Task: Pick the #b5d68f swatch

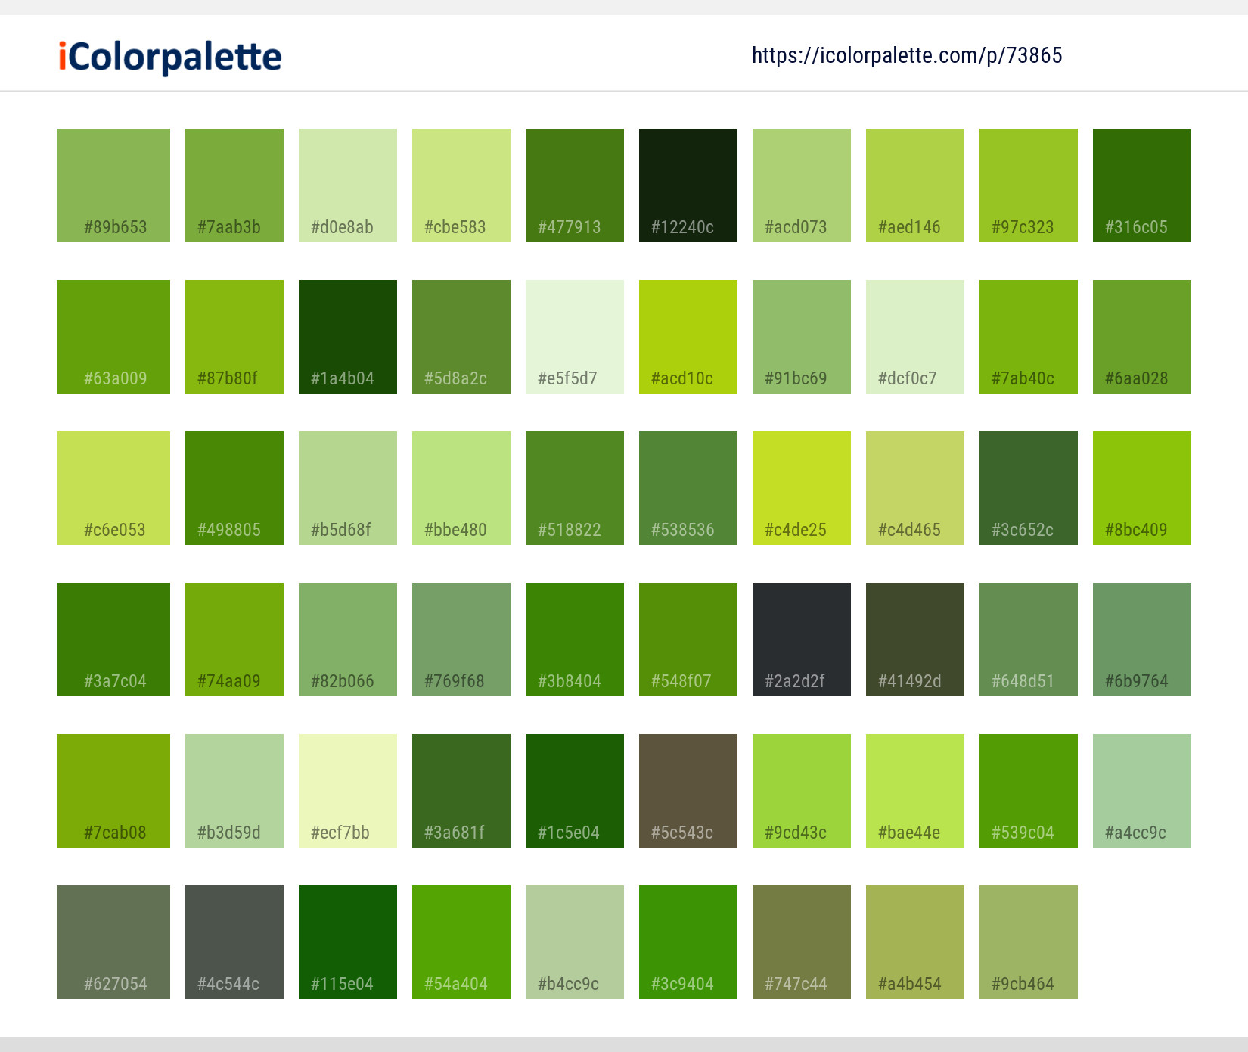Action: click(x=348, y=488)
